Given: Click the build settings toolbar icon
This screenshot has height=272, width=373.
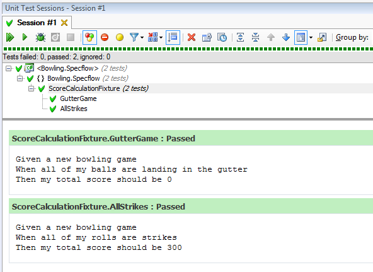Looking at the screenshot, I should point(207,37).
